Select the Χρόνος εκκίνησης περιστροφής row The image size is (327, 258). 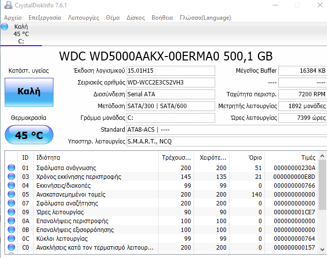162,176
